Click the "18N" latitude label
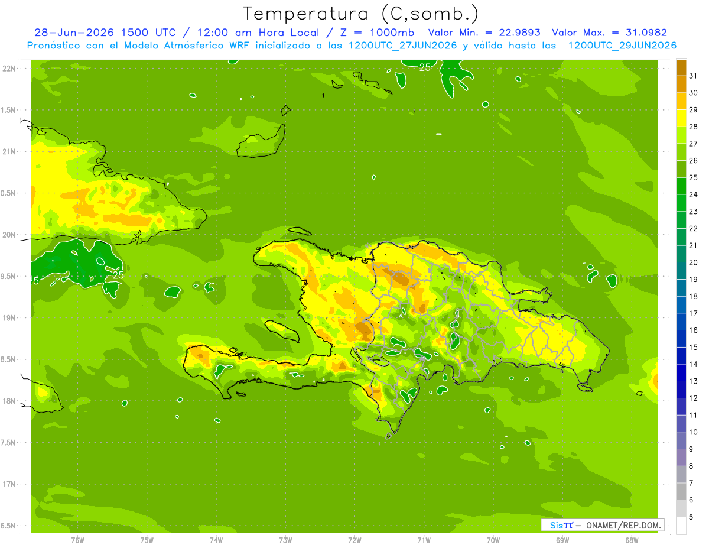The height and width of the screenshot is (548, 709). click(9, 401)
